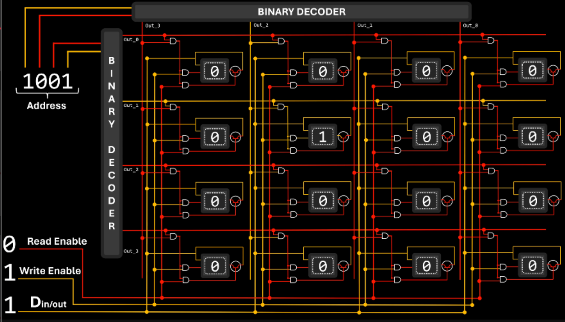Select the vertical BINARY DECODER block
Screen dimensions: 565x322
tap(111, 143)
